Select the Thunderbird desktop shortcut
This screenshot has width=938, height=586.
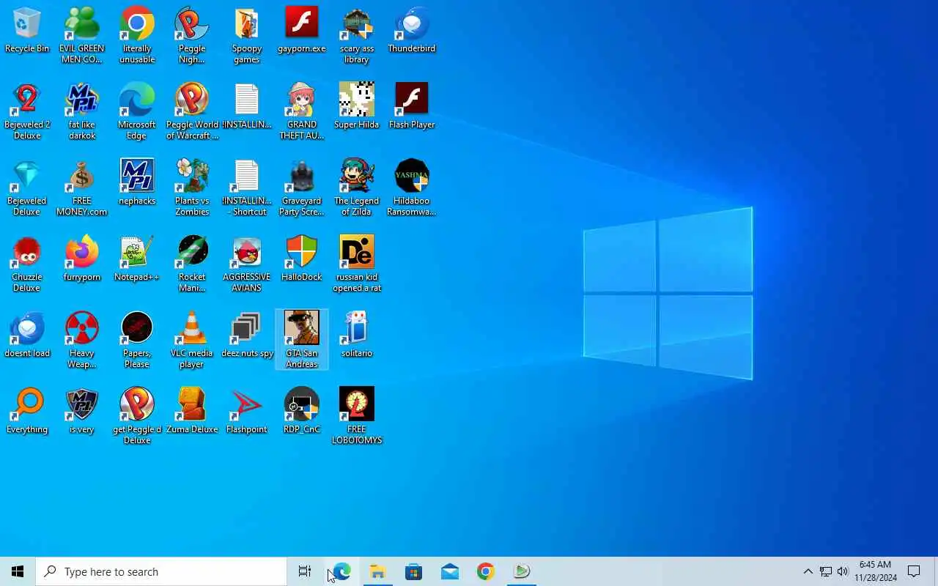(412, 31)
